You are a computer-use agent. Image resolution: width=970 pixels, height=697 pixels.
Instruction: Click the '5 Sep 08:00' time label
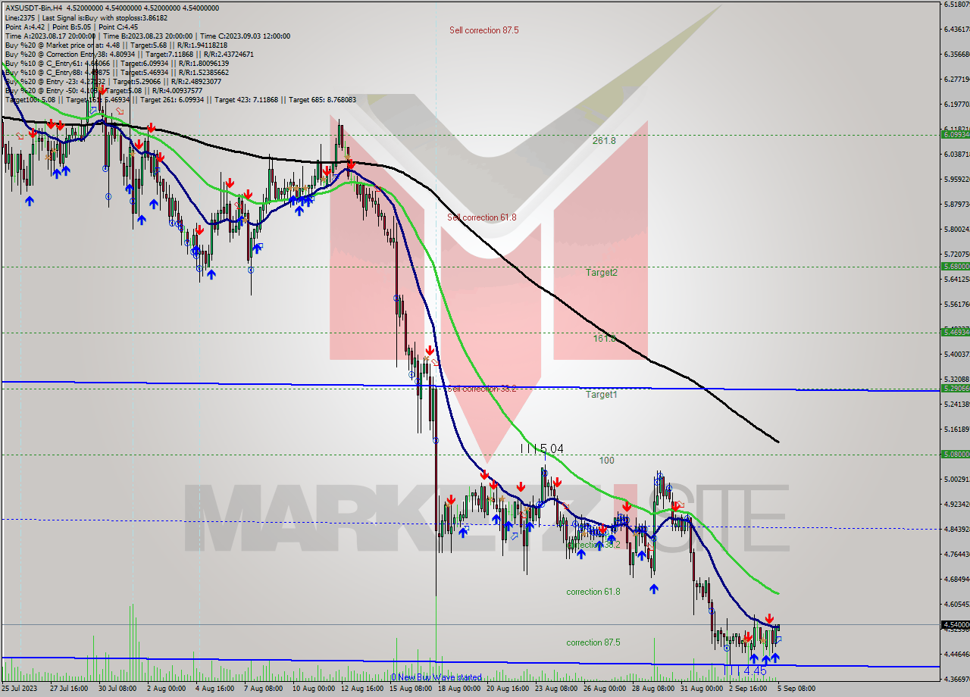click(x=795, y=689)
